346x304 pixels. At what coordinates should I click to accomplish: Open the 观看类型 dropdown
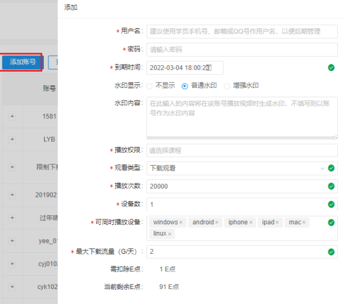click(236, 168)
